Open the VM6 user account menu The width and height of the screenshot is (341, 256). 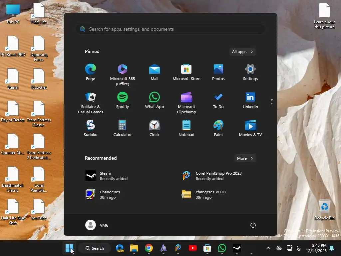97,225
